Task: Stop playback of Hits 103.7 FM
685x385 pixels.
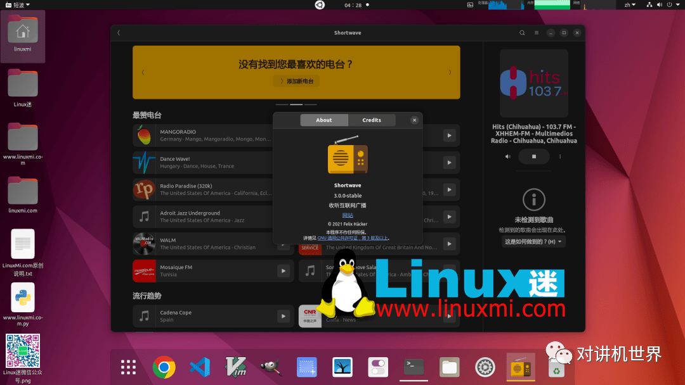Action: pyautogui.click(x=534, y=156)
